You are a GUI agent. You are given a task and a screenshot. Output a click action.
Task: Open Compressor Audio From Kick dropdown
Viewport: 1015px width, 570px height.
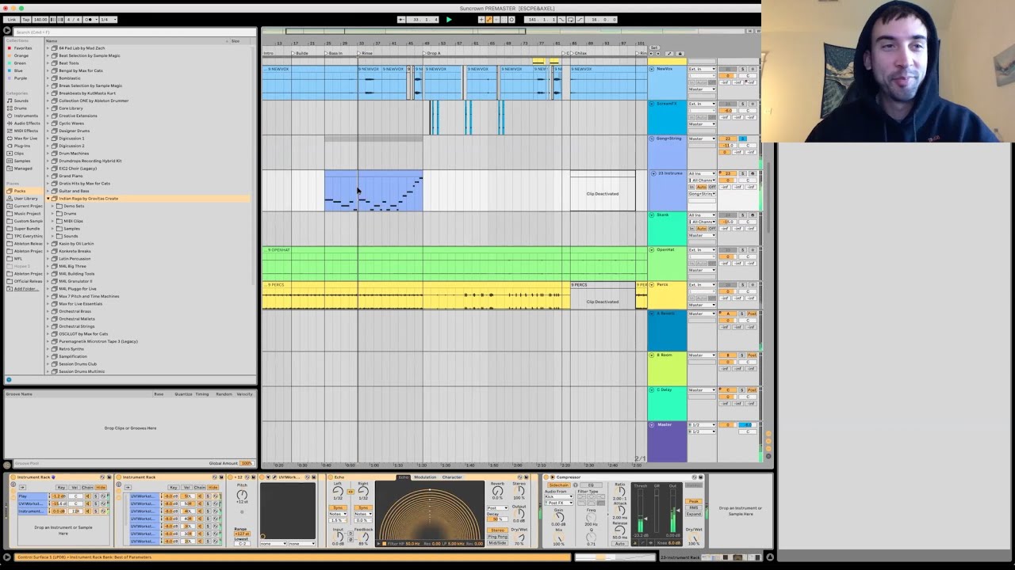557,496
